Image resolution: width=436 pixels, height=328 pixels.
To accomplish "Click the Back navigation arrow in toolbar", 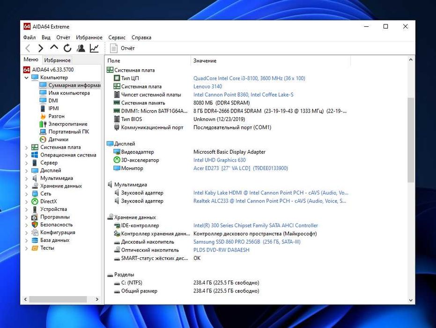I will point(28,48).
